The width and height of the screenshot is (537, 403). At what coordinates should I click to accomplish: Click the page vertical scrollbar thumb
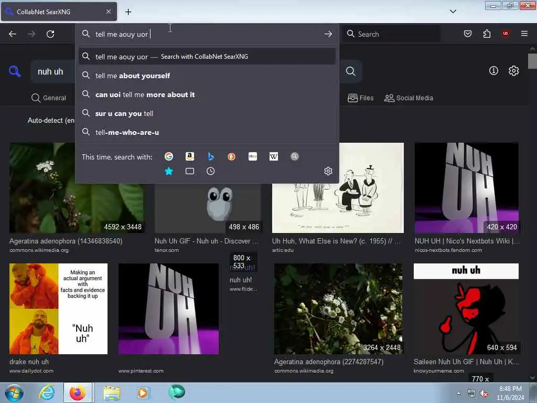click(x=532, y=61)
